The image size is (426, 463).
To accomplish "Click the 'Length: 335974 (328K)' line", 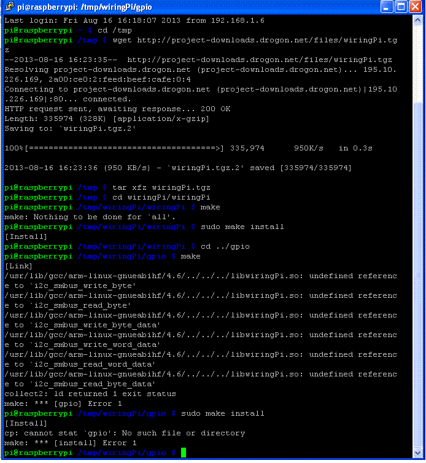I will pos(107,119).
